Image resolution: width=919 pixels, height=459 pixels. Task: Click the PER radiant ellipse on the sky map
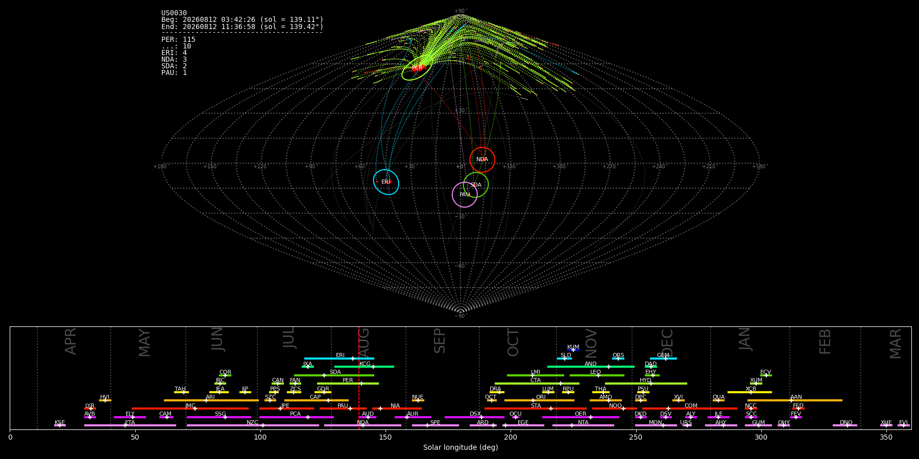point(417,68)
